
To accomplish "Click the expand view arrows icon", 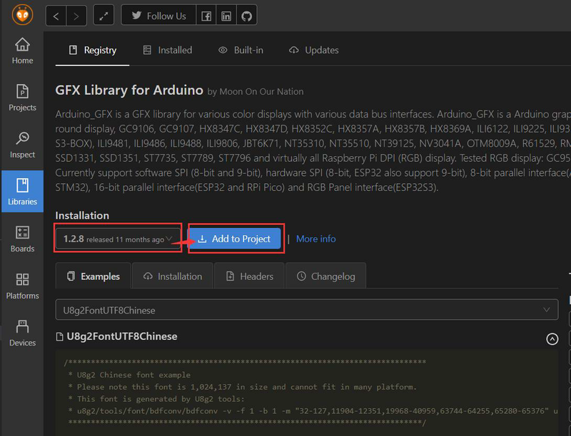I will click(x=103, y=16).
